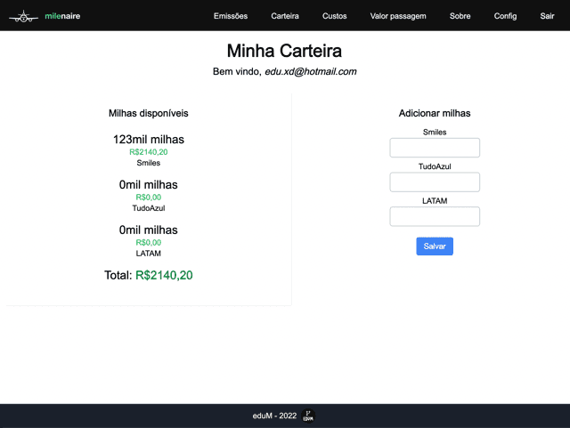This screenshot has height=428, width=570.
Task: Select the email edu.xd@hotmail.com
Action: click(311, 71)
